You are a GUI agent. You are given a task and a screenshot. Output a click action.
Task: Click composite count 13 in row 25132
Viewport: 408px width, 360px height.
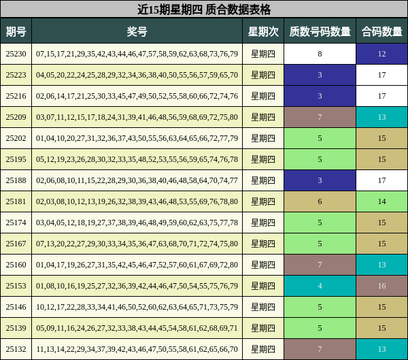(x=381, y=349)
